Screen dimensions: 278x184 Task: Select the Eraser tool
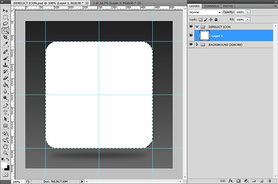pos(5,78)
